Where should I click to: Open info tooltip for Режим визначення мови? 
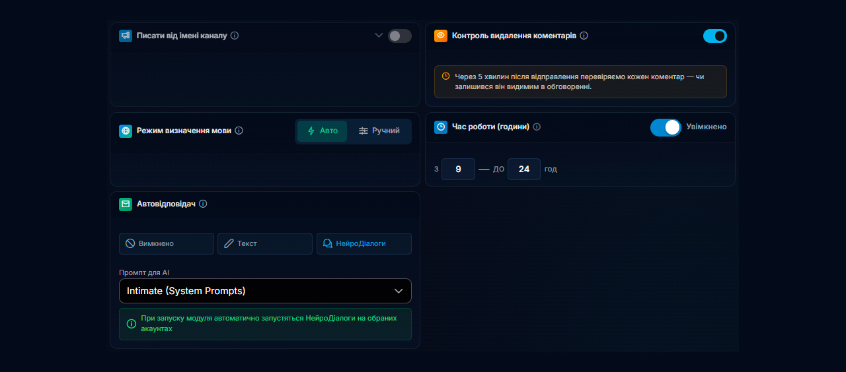coord(239,131)
